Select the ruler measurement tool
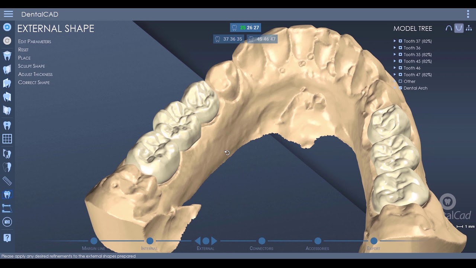This screenshot has height=268, width=476. point(7,181)
